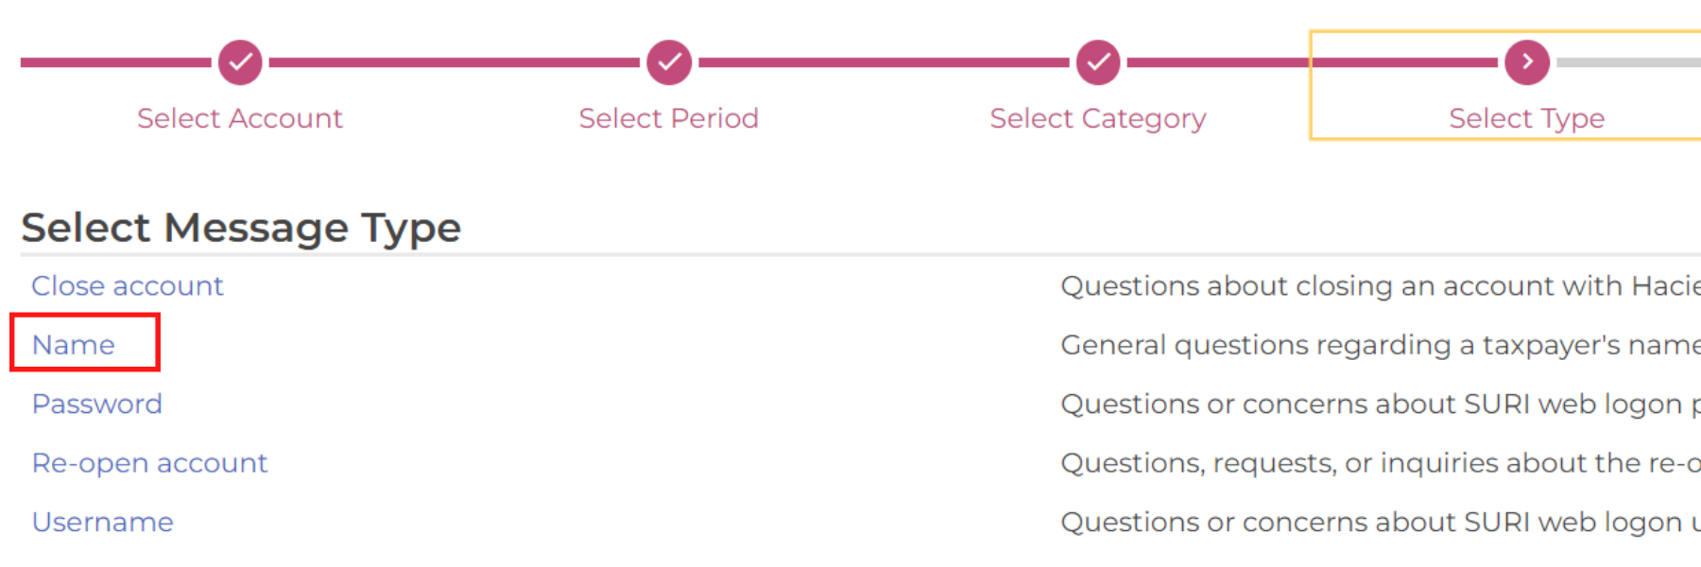The height and width of the screenshot is (567, 1701).
Task: Select the Username message type link
Action: (103, 523)
